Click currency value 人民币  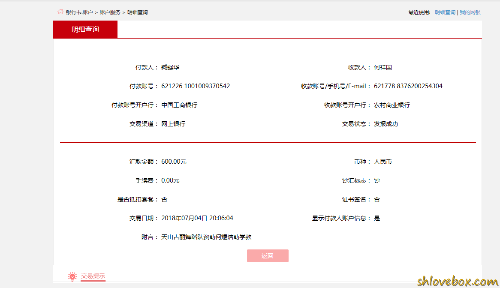pyautogui.click(x=383, y=162)
